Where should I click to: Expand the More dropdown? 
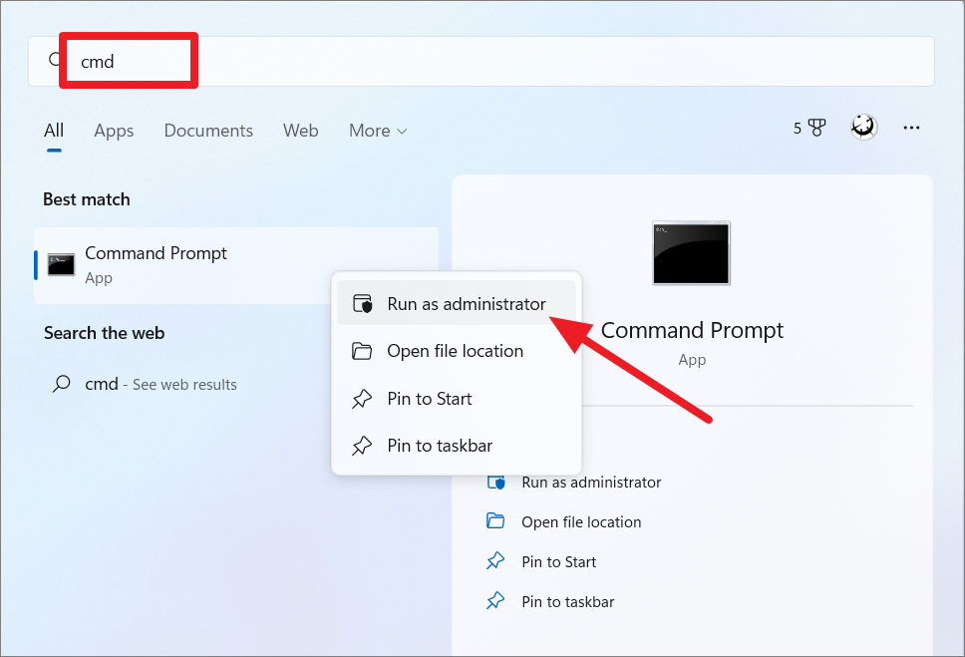pyautogui.click(x=378, y=131)
